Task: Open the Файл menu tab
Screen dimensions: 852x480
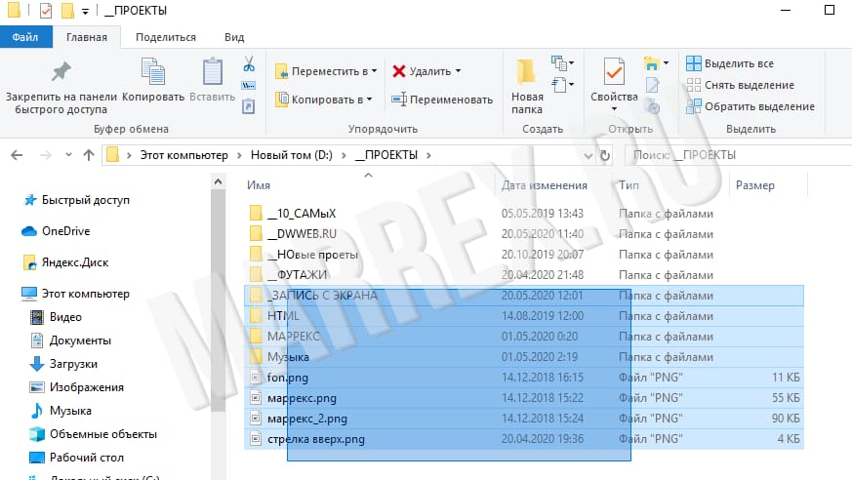Action: point(25,37)
